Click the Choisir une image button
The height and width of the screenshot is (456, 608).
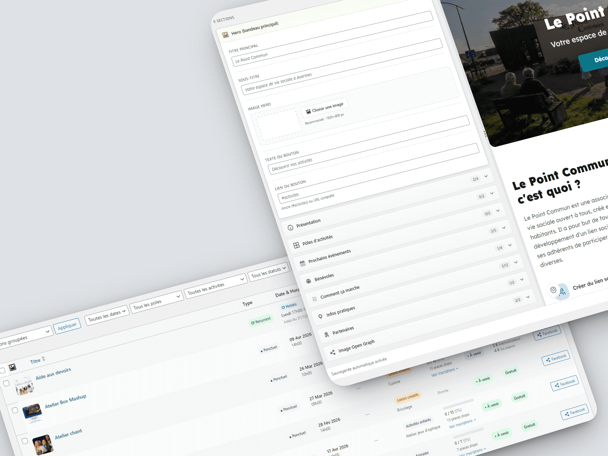324,108
